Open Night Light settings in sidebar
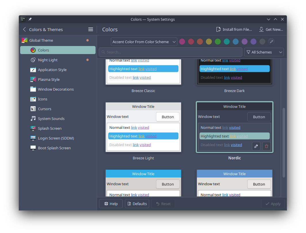 pos(48,60)
